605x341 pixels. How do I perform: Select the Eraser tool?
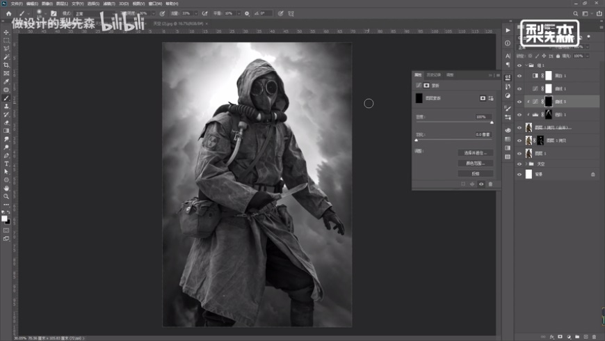(x=6, y=122)
